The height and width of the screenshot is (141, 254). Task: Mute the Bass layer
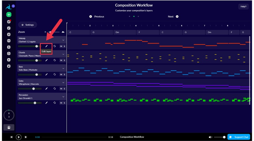coord(61,74)
